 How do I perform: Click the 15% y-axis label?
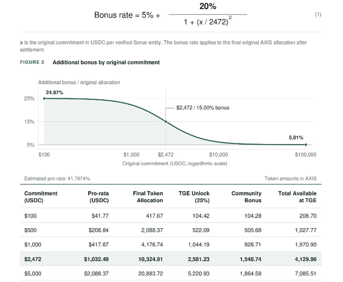coord(29,122)
